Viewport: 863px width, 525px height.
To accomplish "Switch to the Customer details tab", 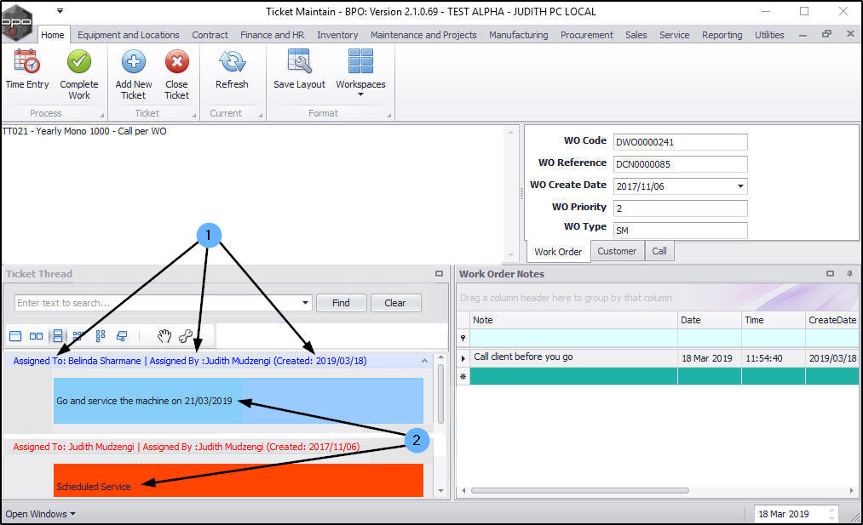I will click(617, 251).
